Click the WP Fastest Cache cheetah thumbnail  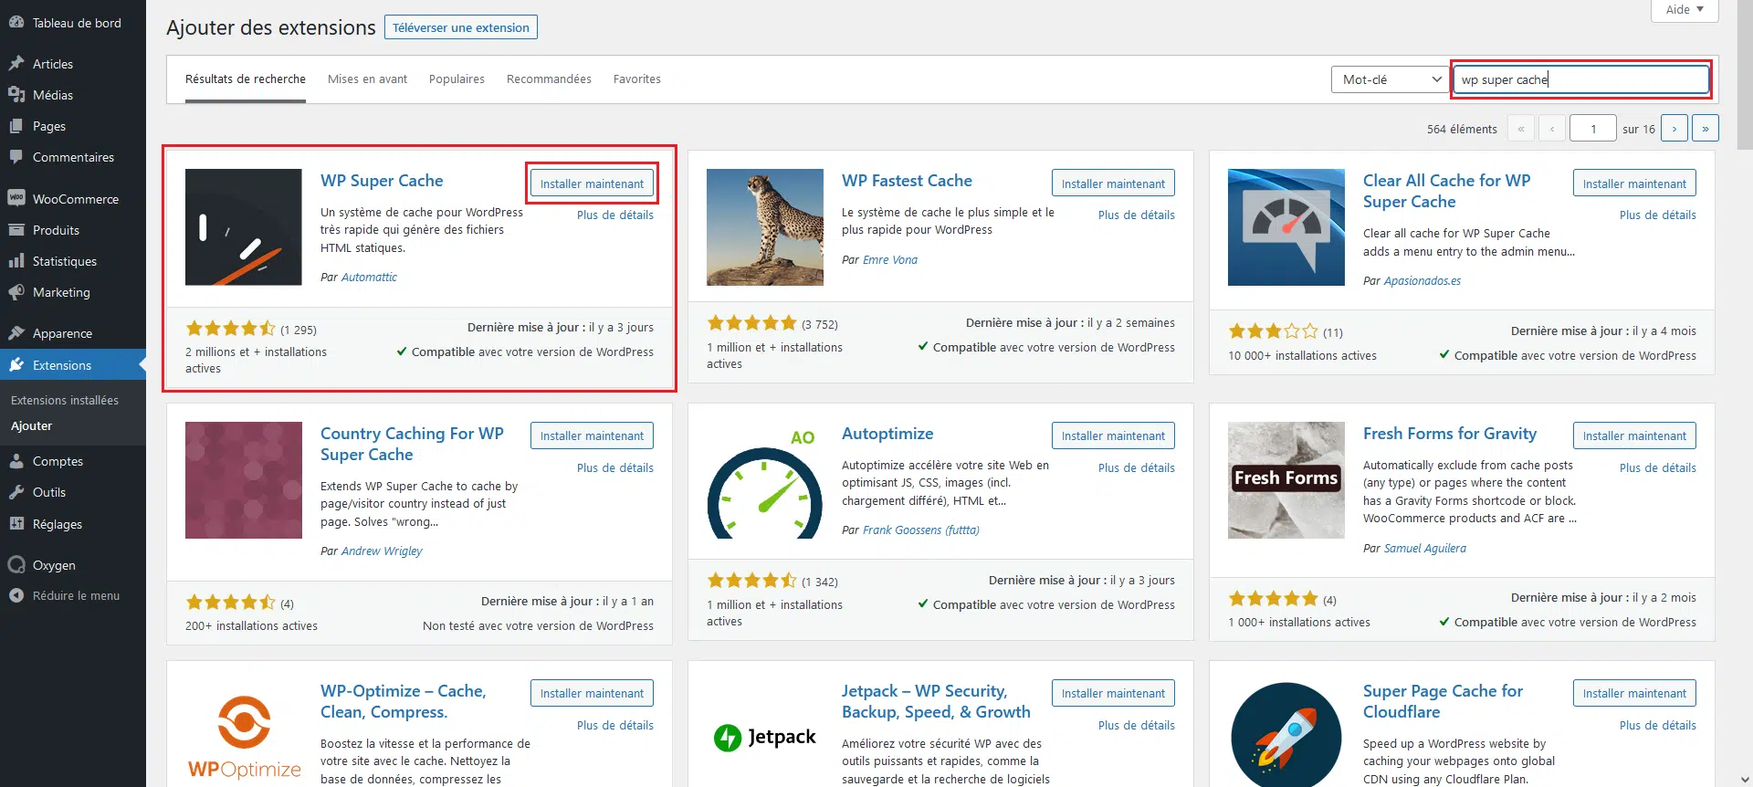(764, 227)
